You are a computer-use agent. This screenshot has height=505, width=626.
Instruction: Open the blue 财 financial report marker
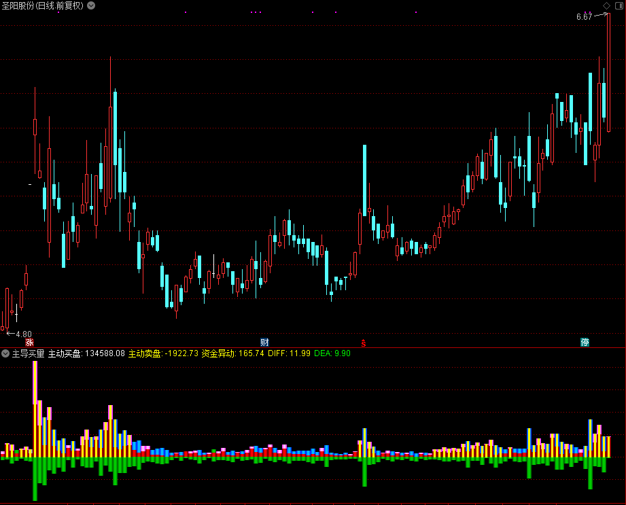[x=264, y=342]
